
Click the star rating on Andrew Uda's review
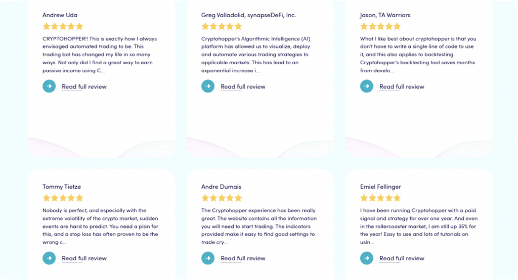[63, 26]
